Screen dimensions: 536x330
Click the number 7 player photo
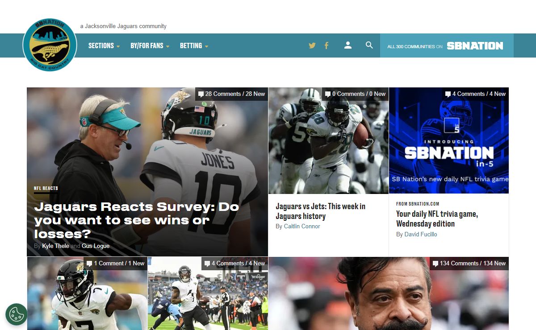87,293
